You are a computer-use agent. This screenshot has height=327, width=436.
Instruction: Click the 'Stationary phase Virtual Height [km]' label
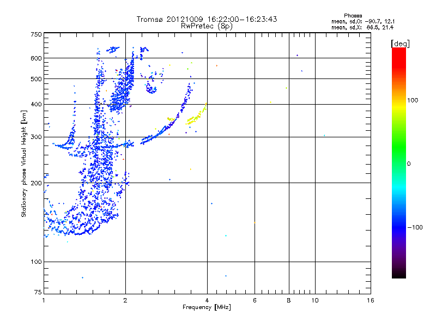pos(23,163)
